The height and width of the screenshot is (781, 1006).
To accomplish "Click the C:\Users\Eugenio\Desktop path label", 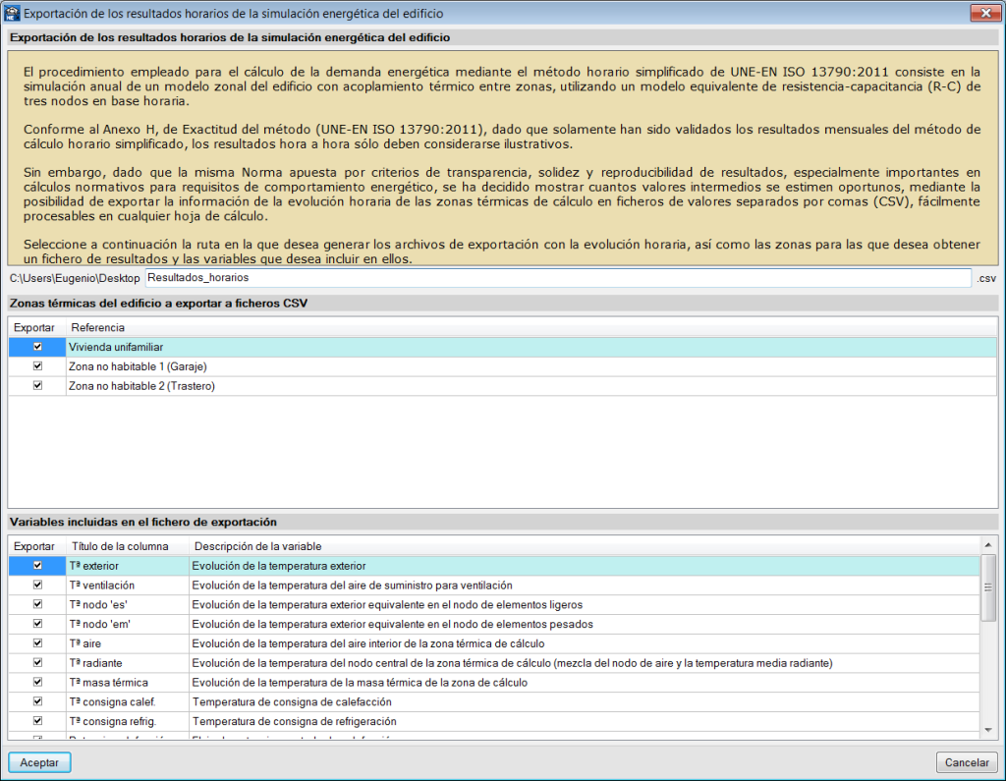I will click(75, 279).
